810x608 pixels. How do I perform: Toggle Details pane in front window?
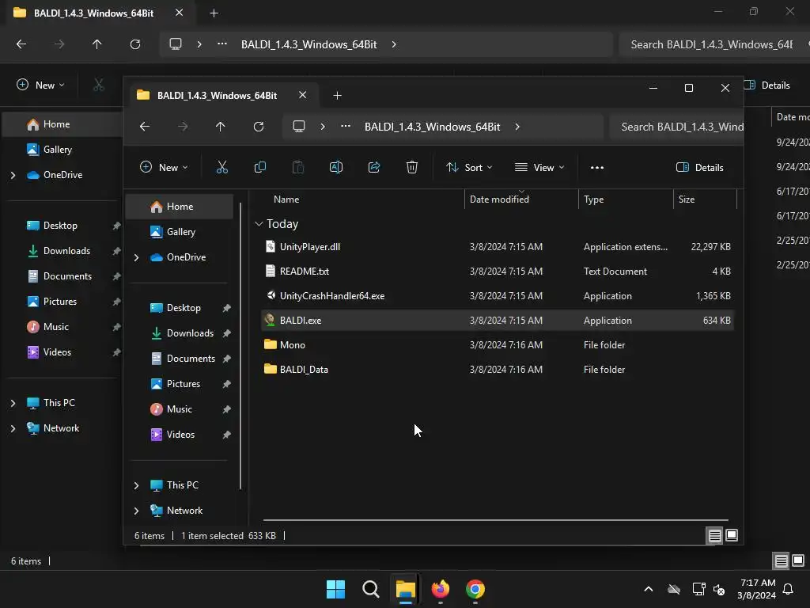click(x=700, y=168)
